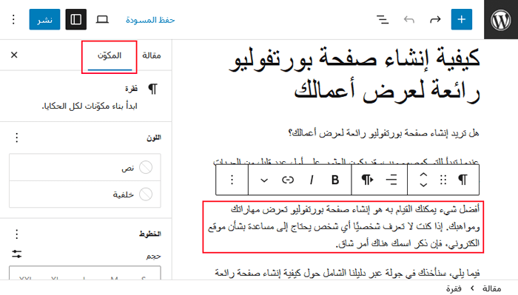
Task: Click the blue block inserter plus button
Action: (x=462, y=19)
